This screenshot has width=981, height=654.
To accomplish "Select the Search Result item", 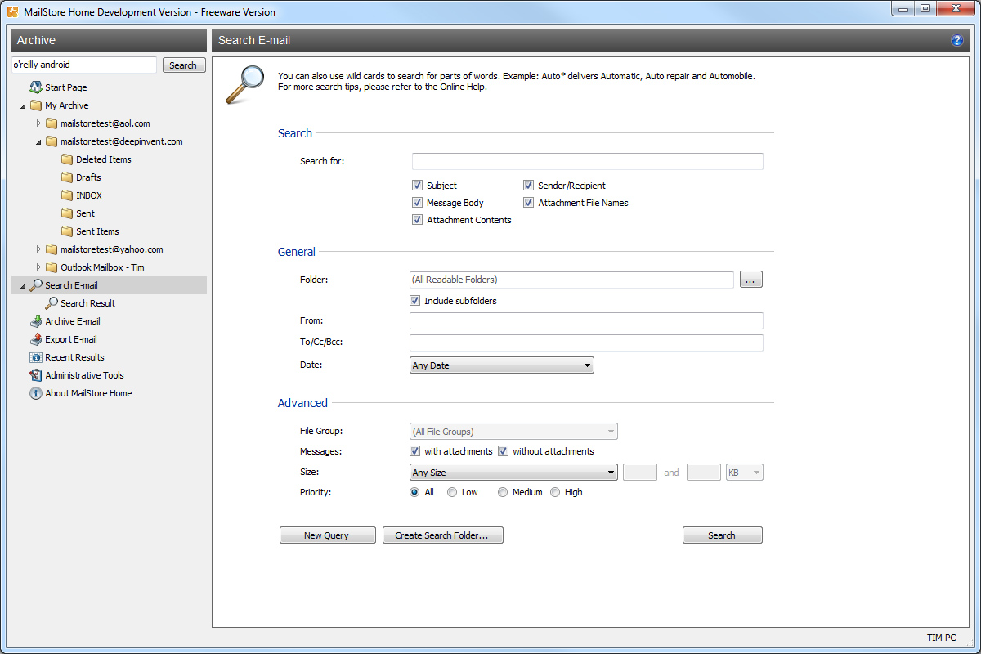I will pos(87,303).
